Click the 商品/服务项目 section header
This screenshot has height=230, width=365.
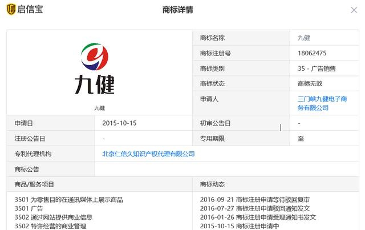(x=34, y=184)
